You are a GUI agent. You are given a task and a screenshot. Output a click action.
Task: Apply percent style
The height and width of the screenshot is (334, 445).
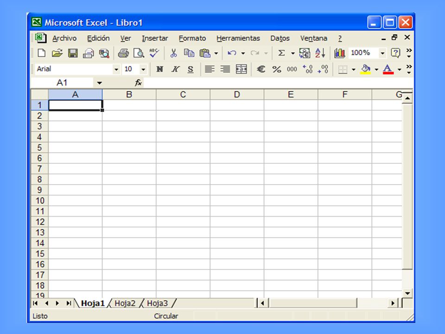(x=276, y=69)
